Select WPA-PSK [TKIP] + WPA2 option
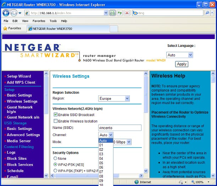The image size is (217, 186). (x=55, y=171)
